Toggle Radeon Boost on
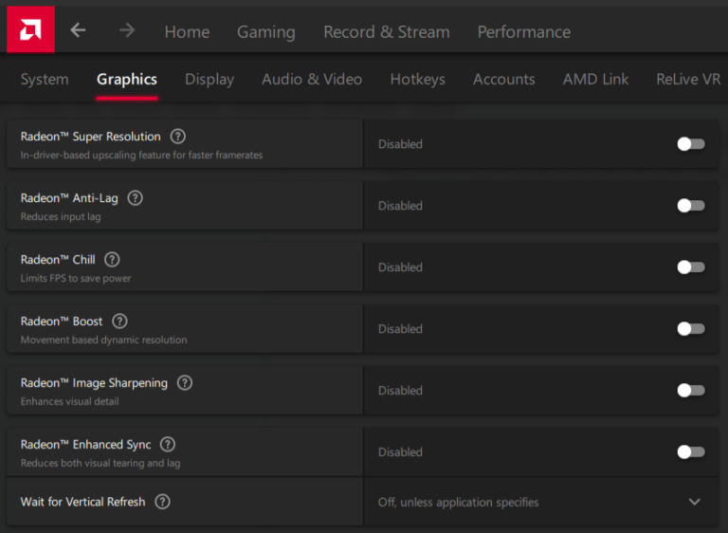The width and height of the screenshot is (728, 533). (x=691, y=329)
